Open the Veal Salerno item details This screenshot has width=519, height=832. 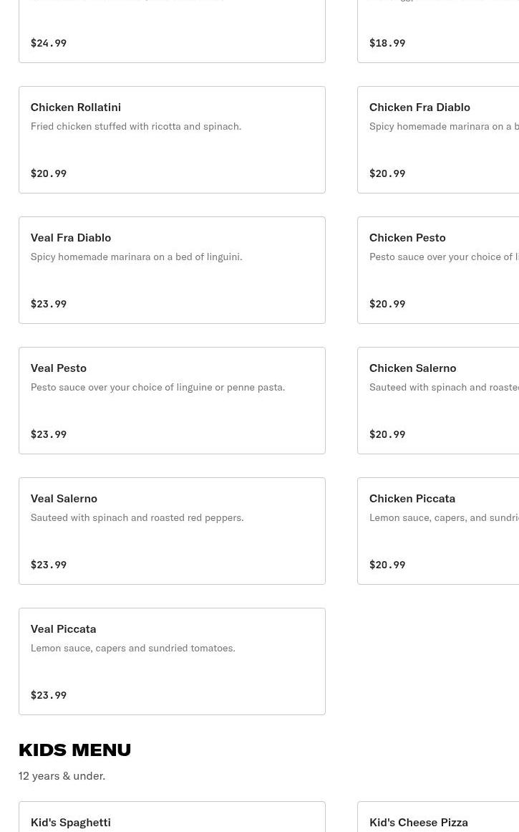[172, 531]
